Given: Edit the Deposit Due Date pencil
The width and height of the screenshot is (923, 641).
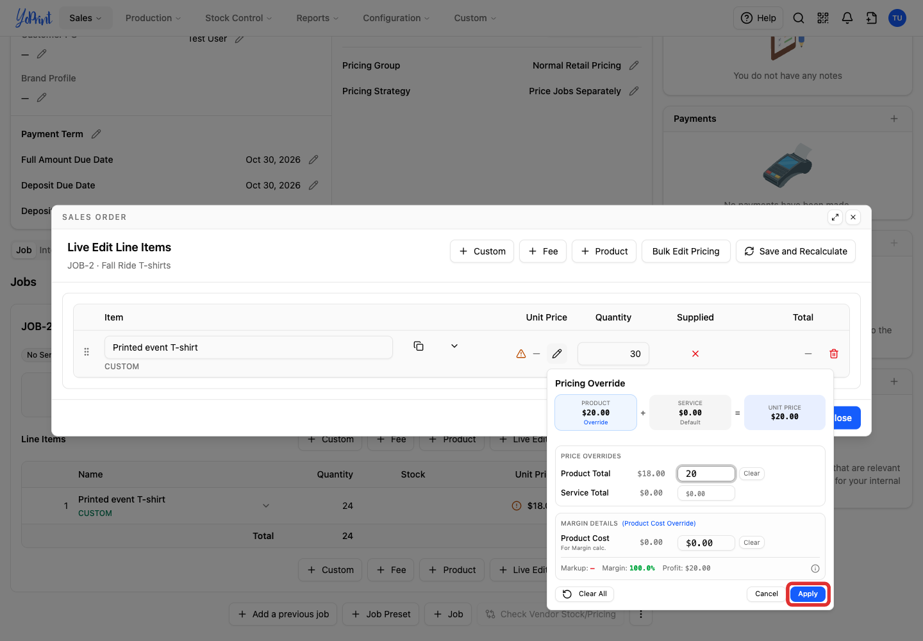Looking at the screenshot, I should pos(313,185).
